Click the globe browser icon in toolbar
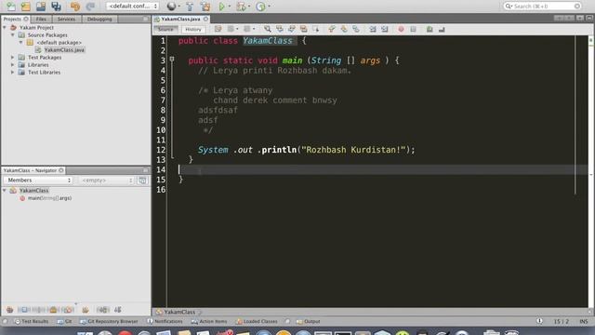The width and height of the screenshot is (595, 335). pos(171,7)
